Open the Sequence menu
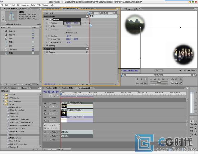198x154 pixels. coord(25,5)
